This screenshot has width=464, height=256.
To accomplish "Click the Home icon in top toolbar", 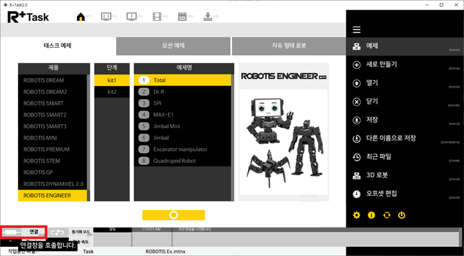I will (x=82, y=17).
